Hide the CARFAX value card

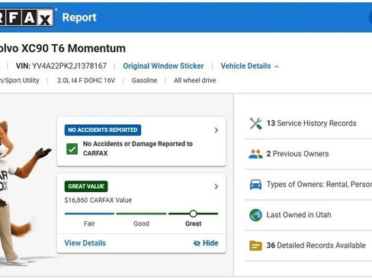point(206,243)
